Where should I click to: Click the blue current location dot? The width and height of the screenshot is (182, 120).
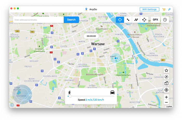tap(115, 58)
